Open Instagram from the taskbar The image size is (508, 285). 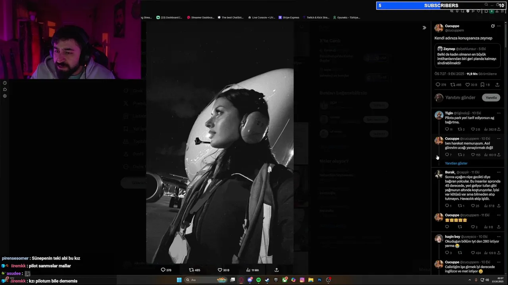(x=302, y=280)
